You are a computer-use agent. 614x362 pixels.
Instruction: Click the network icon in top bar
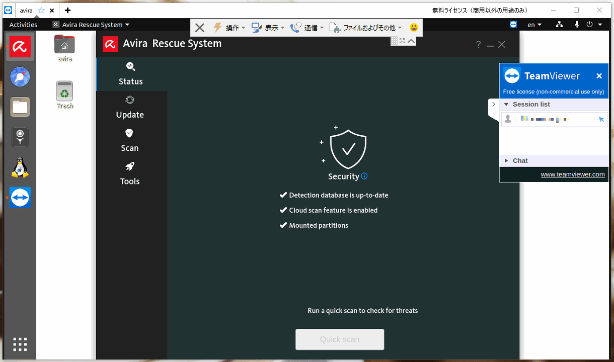[559, 25]
